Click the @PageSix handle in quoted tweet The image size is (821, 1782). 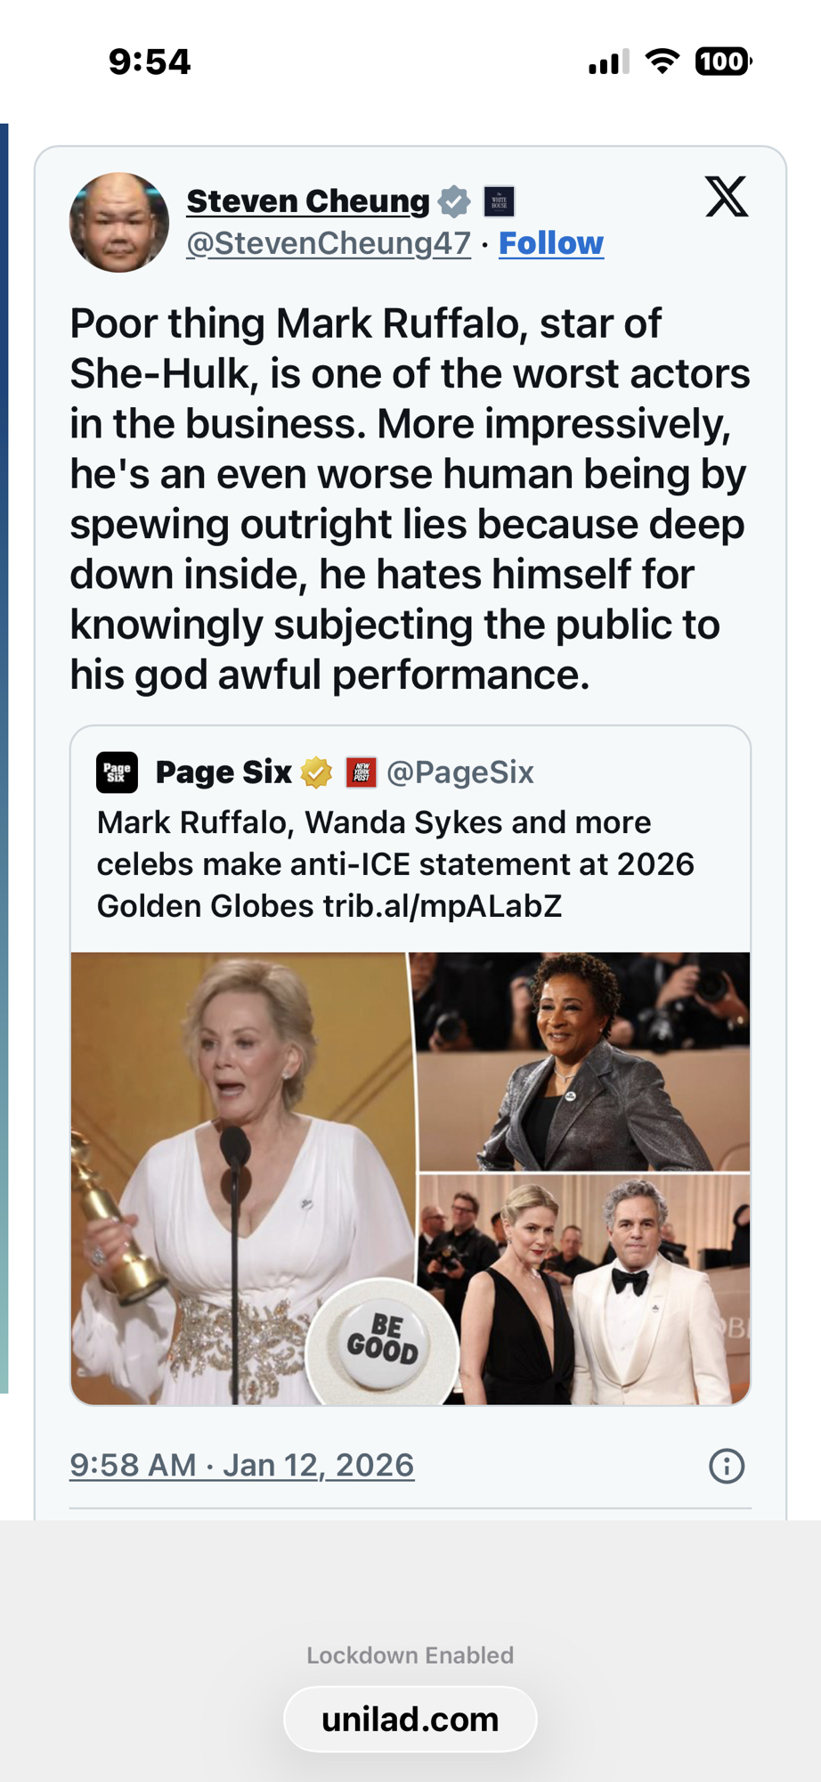[459, 772]
